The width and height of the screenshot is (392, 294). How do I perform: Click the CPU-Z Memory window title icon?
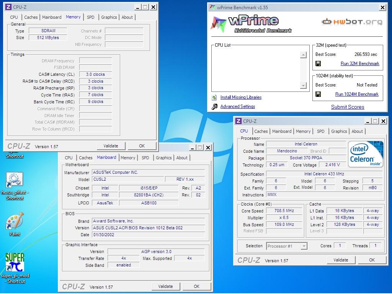[8, 7]
